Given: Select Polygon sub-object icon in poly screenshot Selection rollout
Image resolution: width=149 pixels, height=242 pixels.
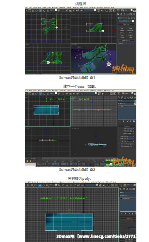Looking at the screenshot, I should pos(131,221).
